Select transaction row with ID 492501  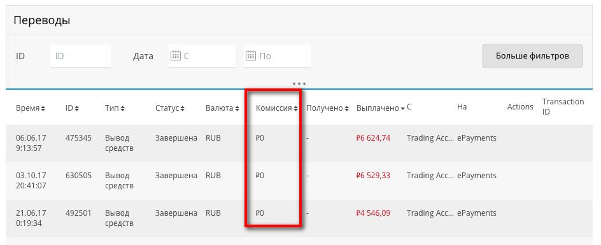[299, 218]
